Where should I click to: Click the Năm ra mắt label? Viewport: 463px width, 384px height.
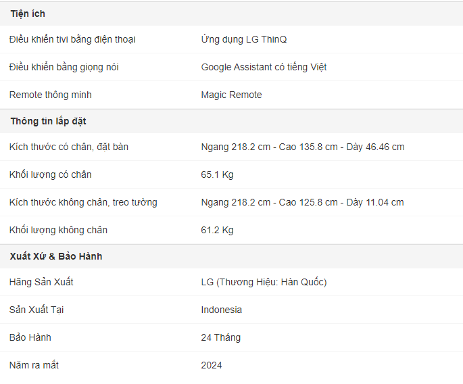[34, 365]
